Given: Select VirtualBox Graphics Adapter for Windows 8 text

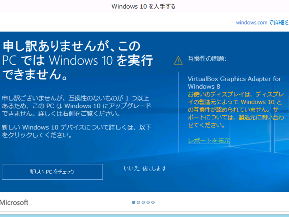Looking at the screenshot, I should 234,83.
